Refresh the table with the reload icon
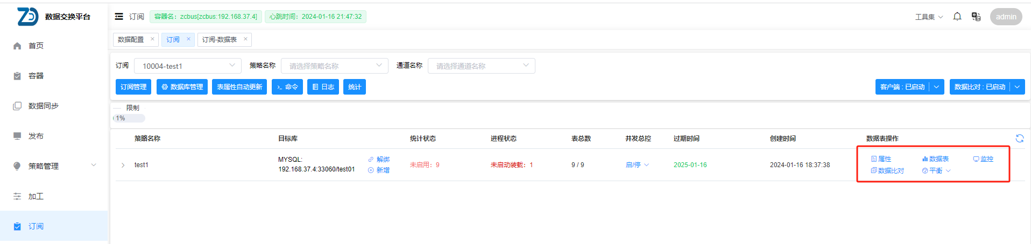 click(1019, 139)
